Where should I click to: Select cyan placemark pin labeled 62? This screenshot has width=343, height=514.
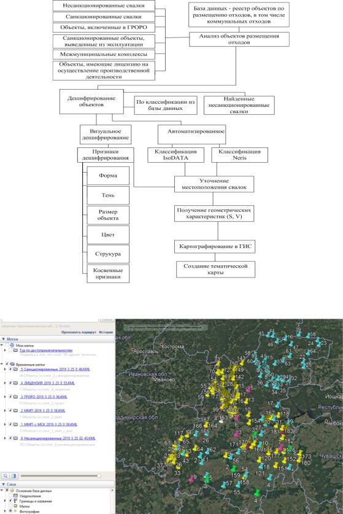207,451
